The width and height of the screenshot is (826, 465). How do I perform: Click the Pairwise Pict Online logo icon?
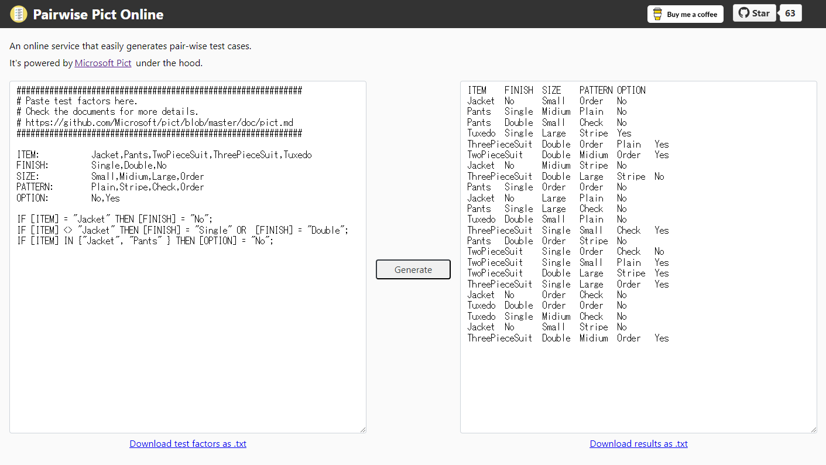[x=19, y=14]
